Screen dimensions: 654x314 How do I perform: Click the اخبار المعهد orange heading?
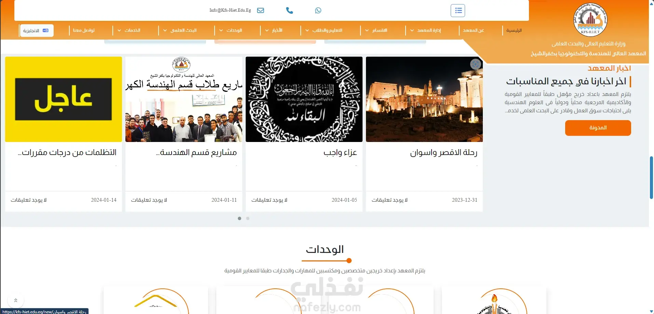(x=609, y=68)
